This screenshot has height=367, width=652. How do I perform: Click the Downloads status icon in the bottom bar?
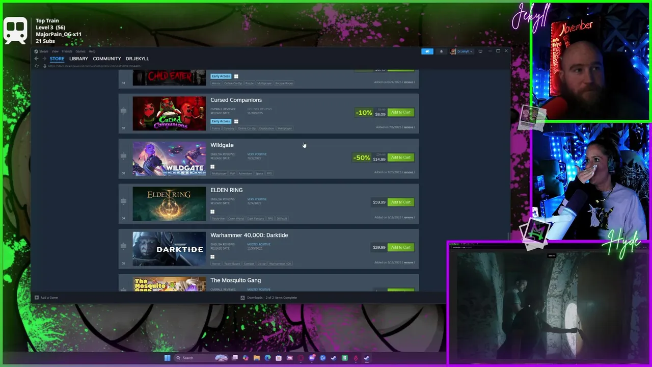click(243, 298)
